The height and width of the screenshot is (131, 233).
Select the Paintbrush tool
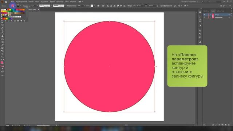3,28
